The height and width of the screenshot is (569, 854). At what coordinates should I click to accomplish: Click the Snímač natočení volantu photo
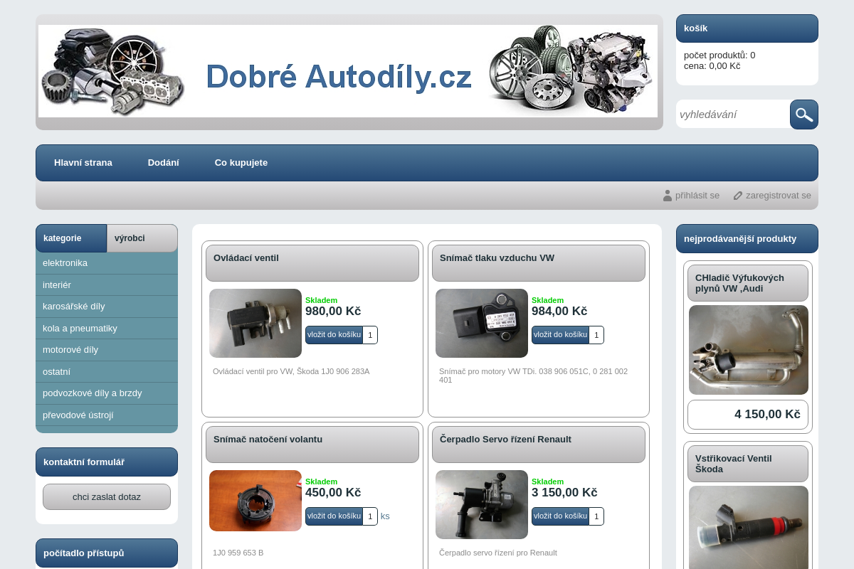coord(255,501)
